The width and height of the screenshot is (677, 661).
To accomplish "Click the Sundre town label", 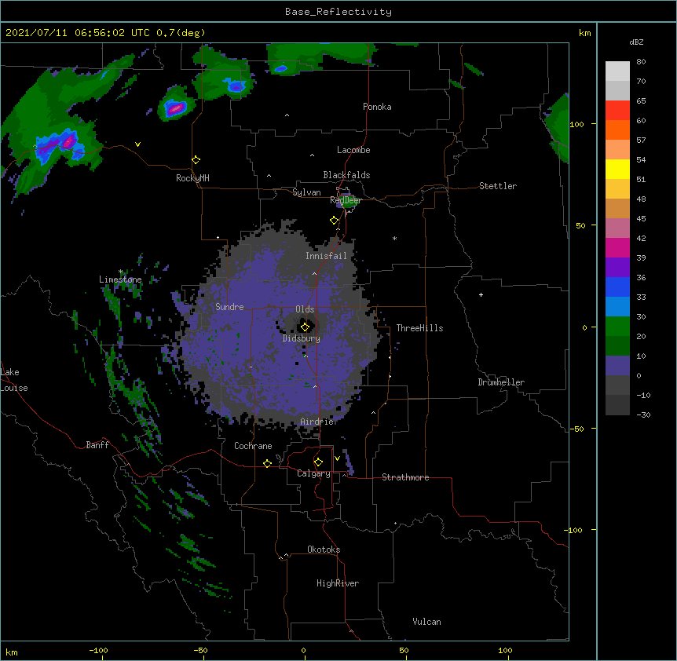I will (x=229, y=307).
